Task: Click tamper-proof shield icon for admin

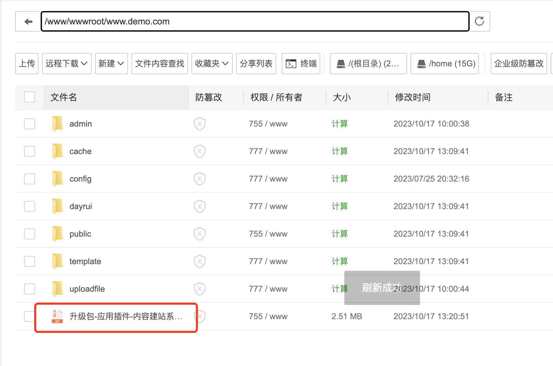Action: click(200, 124)
